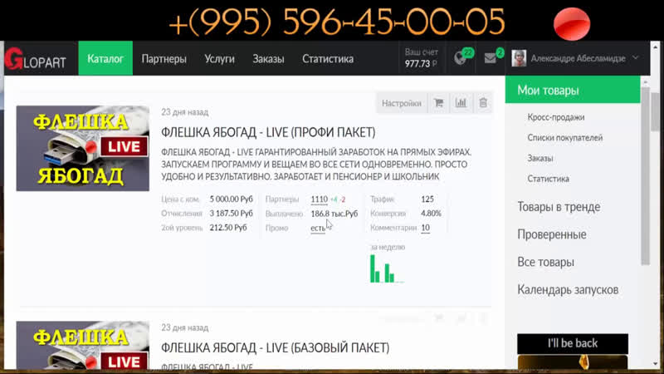Open Списки покупателей sidebar link

point(565,137)
